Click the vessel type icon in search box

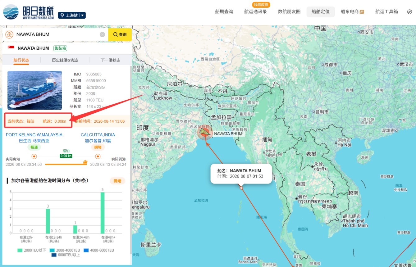click(9, 34)
